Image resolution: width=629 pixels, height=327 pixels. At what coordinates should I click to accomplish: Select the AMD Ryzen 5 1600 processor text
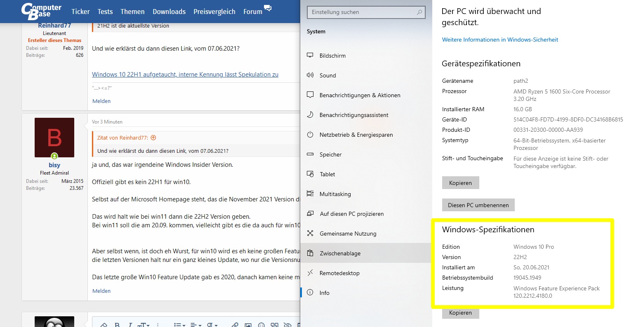click(x=562, y=95)
